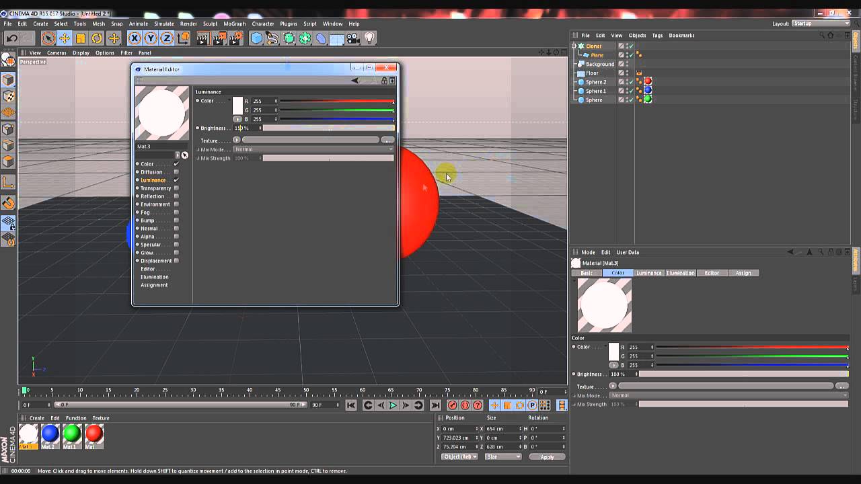Image resolution: width=861 pixels, height=484 pixels.
Task: Enable Reflection channel checkbox
Action: point(176,196)
